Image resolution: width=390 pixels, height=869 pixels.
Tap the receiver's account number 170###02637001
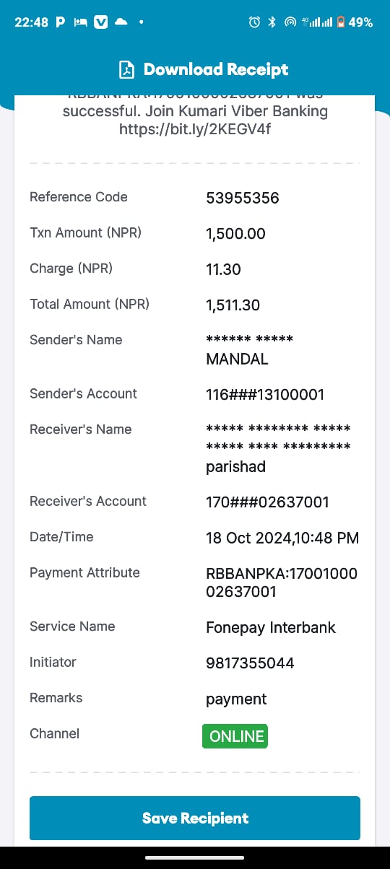click(267, 502)
